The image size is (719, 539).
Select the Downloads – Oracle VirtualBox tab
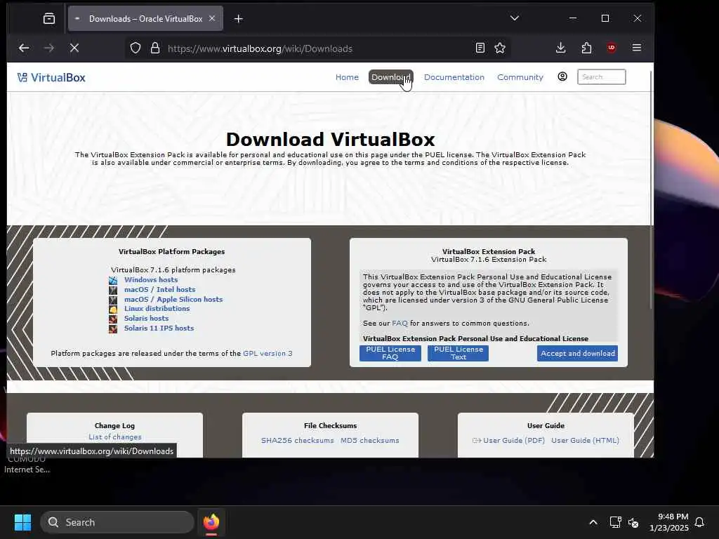tap(145, 19)
